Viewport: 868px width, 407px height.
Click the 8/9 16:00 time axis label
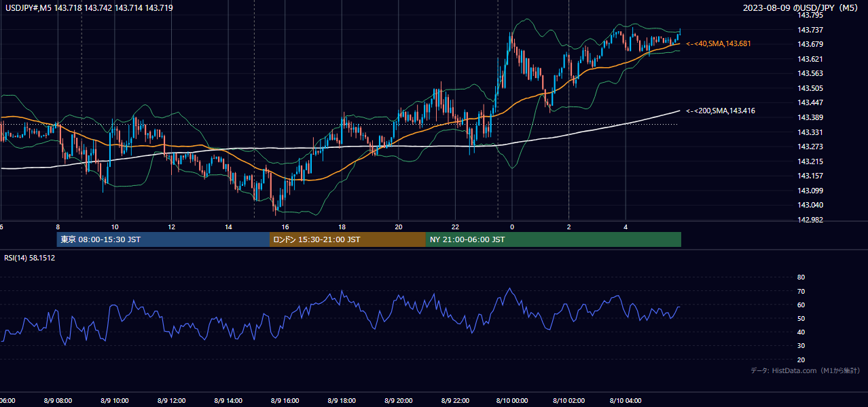[285, 401]
